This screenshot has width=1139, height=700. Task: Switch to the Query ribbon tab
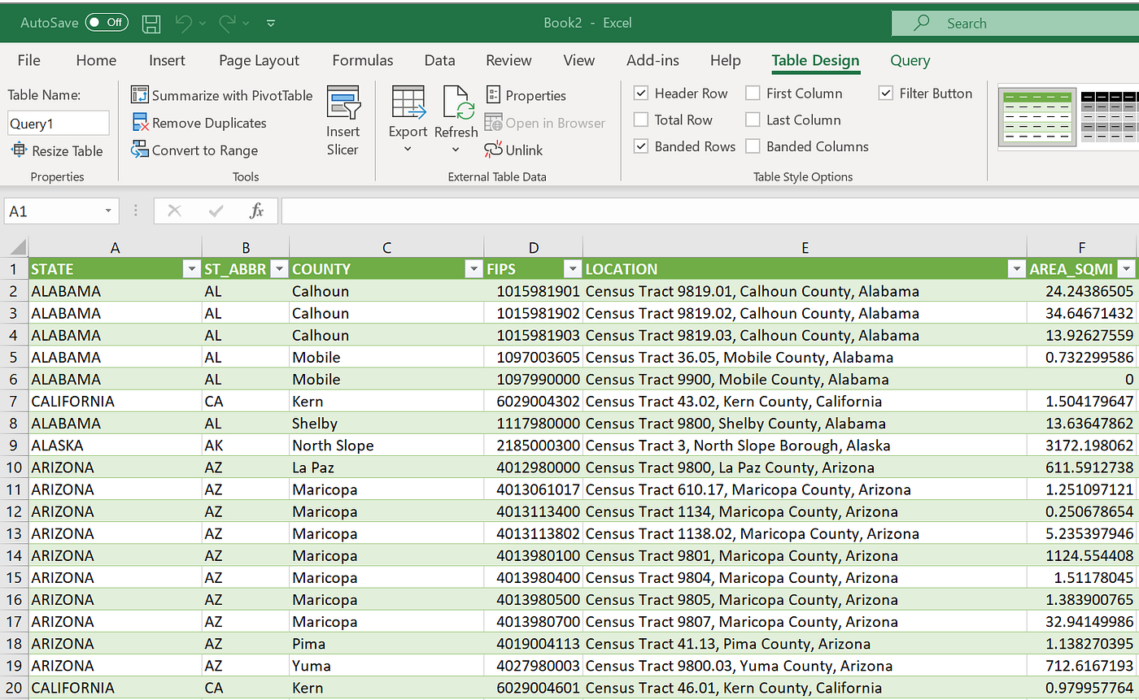[x=910, y=60]
